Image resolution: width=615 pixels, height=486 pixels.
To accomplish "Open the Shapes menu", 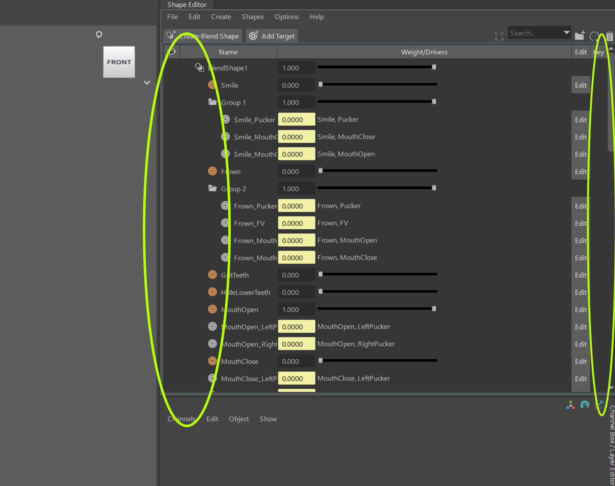I will (253, 17).
